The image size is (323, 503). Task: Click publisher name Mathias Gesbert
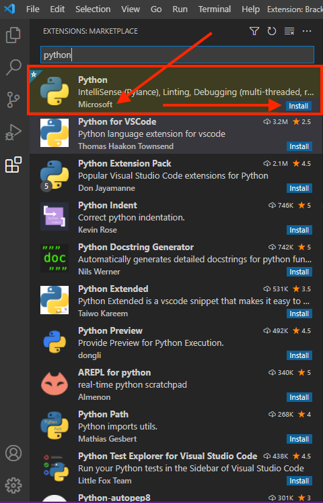(x=107, y=439)
